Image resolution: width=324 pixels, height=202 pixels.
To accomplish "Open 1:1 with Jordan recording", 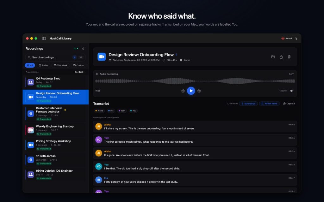I will pyautogui.click(x=56, y=160).
